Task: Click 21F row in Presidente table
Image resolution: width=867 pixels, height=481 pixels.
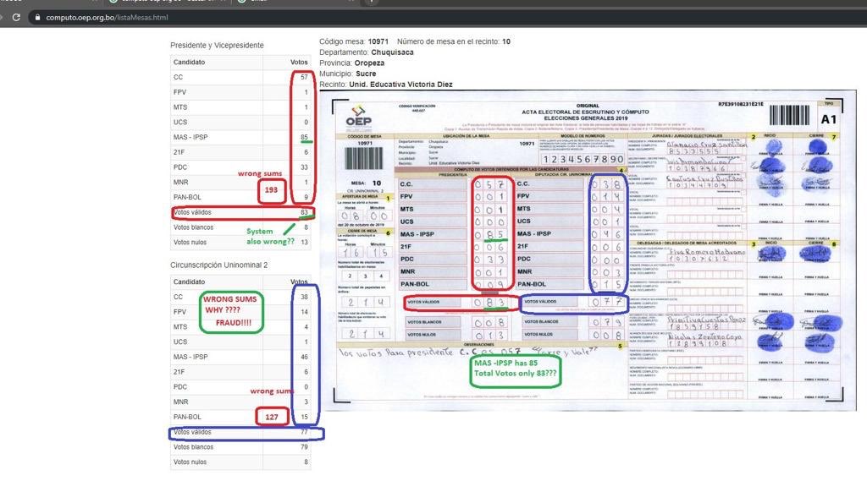Action: tap(240, 152)
